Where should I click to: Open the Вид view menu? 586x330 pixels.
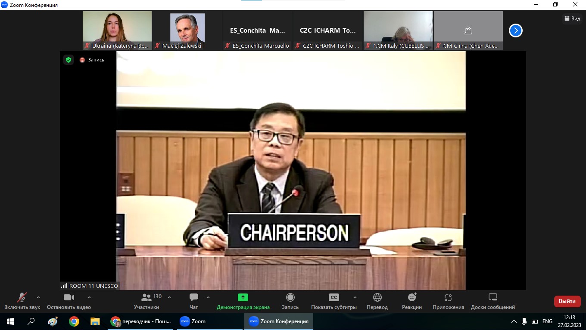click(x=572, y=18)
